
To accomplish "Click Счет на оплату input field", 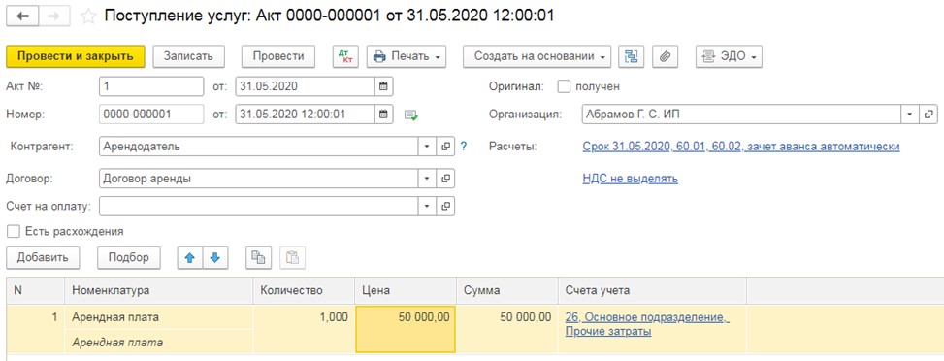I will (259, 206).
